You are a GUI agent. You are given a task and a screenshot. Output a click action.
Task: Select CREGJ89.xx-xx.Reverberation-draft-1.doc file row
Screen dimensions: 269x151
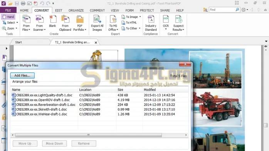(99, 105)
